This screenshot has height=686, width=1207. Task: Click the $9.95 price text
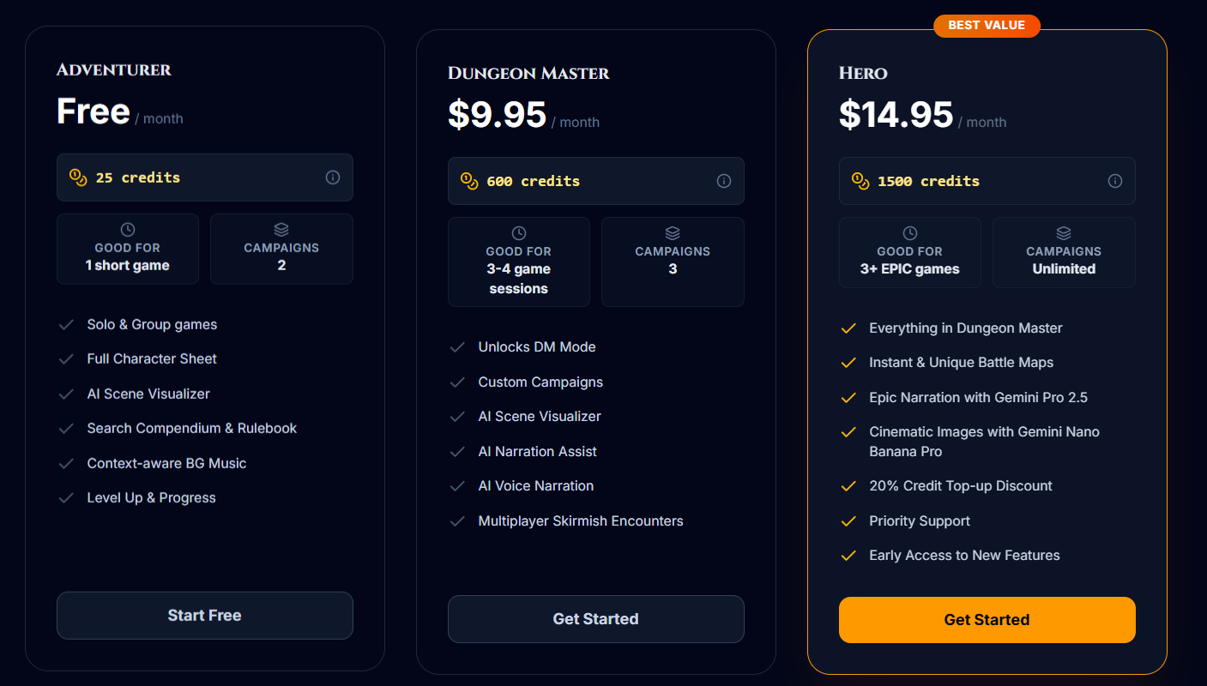[498, 115]
